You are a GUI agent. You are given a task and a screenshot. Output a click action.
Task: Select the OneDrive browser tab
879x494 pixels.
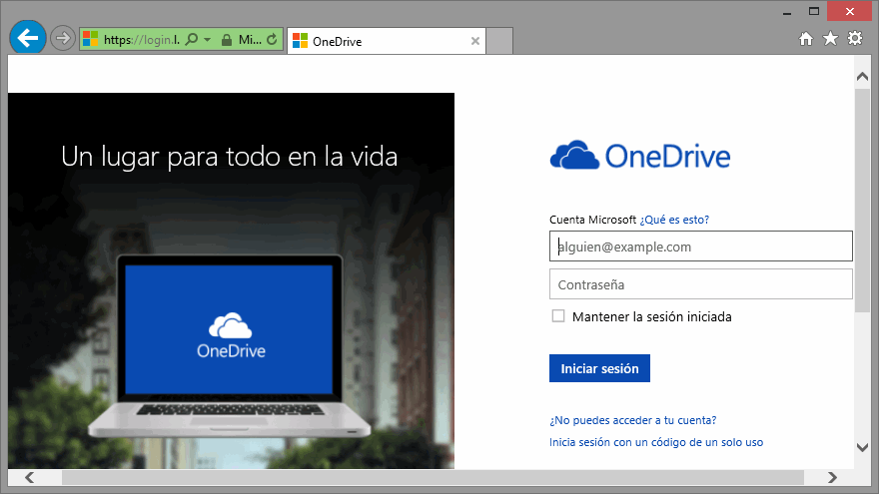point(380,41)
